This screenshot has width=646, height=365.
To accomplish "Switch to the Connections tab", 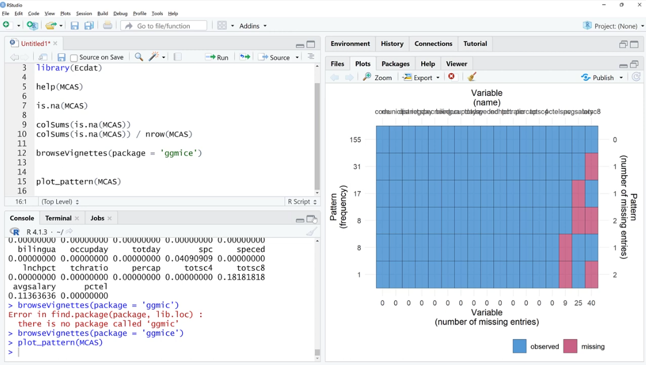I will 433,43.
